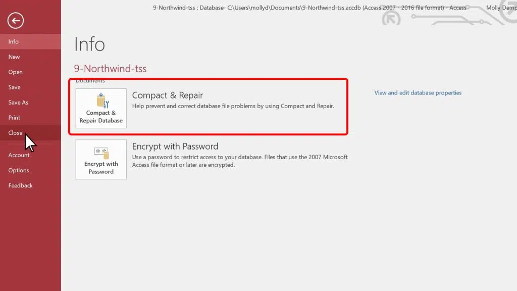Open the Account settings page
The width and height of the screenshot is (517, 291).
pos(19,155)
